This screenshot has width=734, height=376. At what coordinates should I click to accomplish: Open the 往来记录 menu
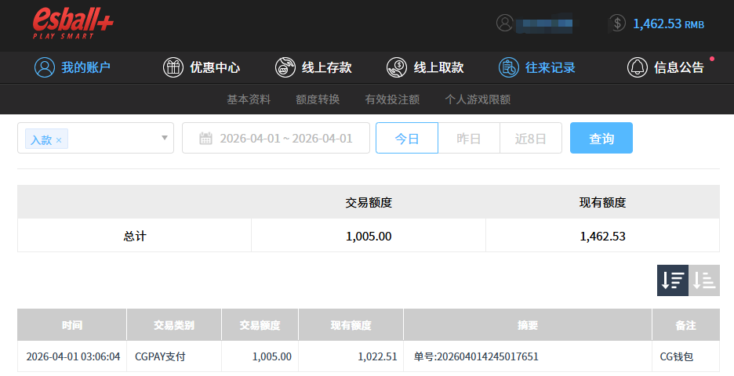537,67
